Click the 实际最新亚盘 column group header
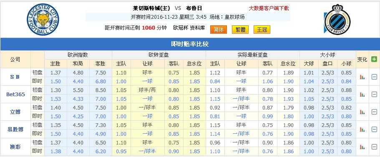The image size is (380, 157). pyautogui.click(x=252, y=55)
